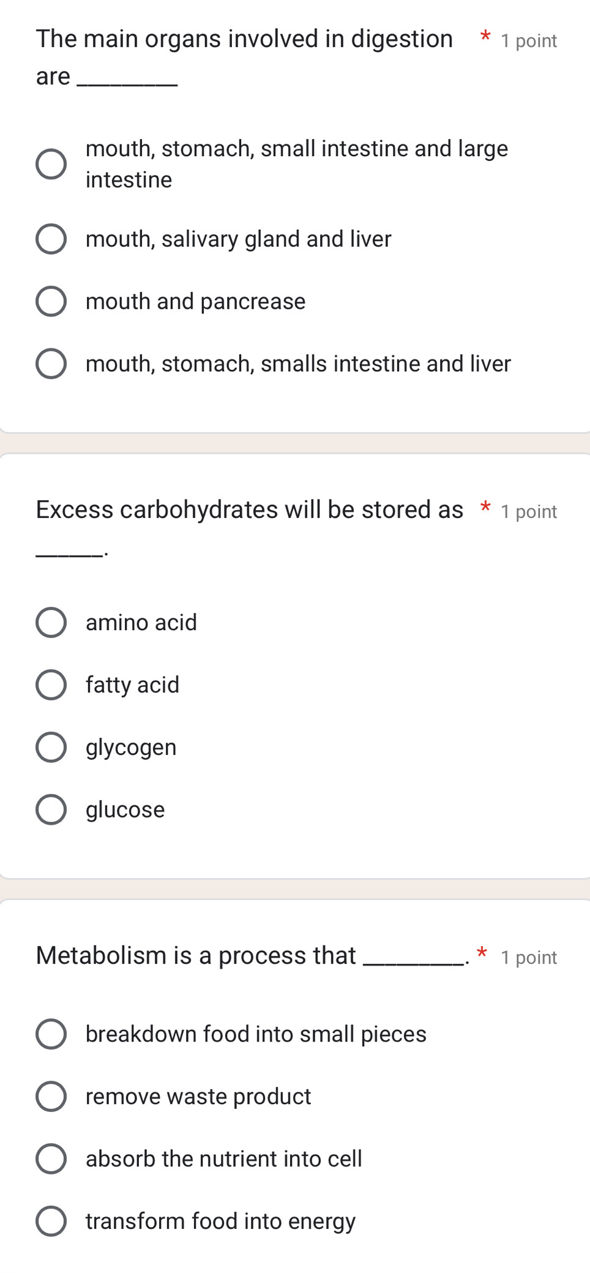Screen dimensions: 590x1273
Task: Click the 'Metabolism is a process that' question
Action: pyautogui.click(x=196, y=955)
